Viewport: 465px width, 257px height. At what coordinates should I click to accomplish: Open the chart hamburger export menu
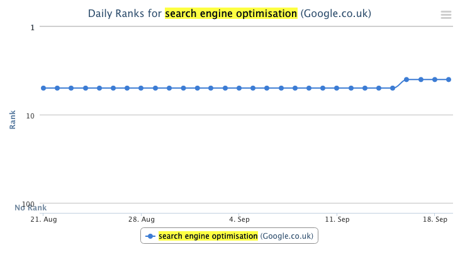[x=445, y=14]
